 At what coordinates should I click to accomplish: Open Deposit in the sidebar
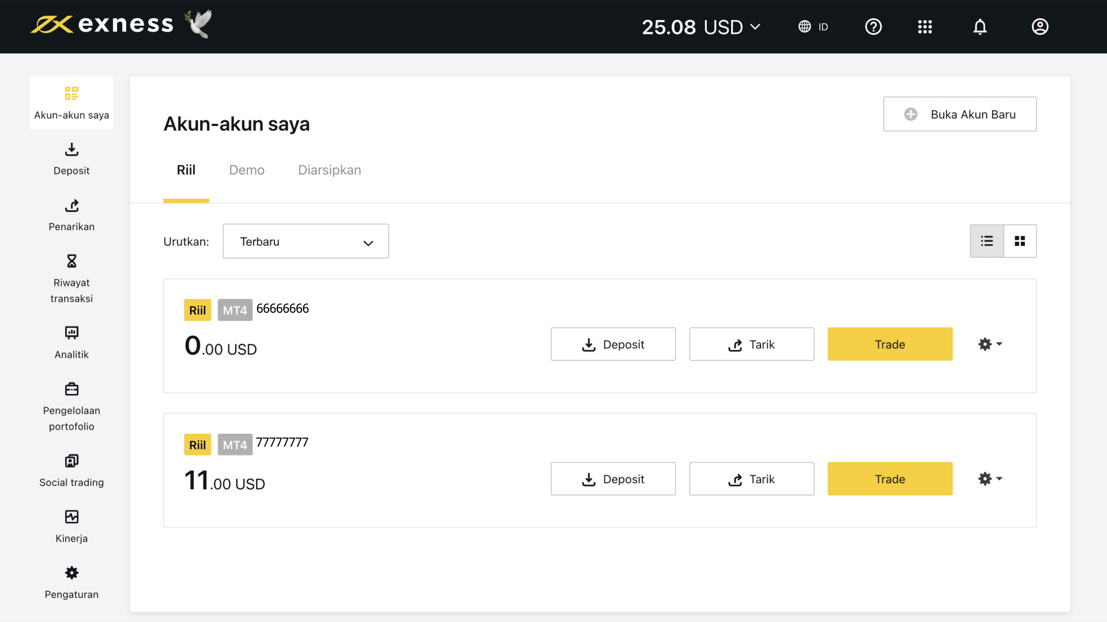pyautogui.click(x=71, y=159)
